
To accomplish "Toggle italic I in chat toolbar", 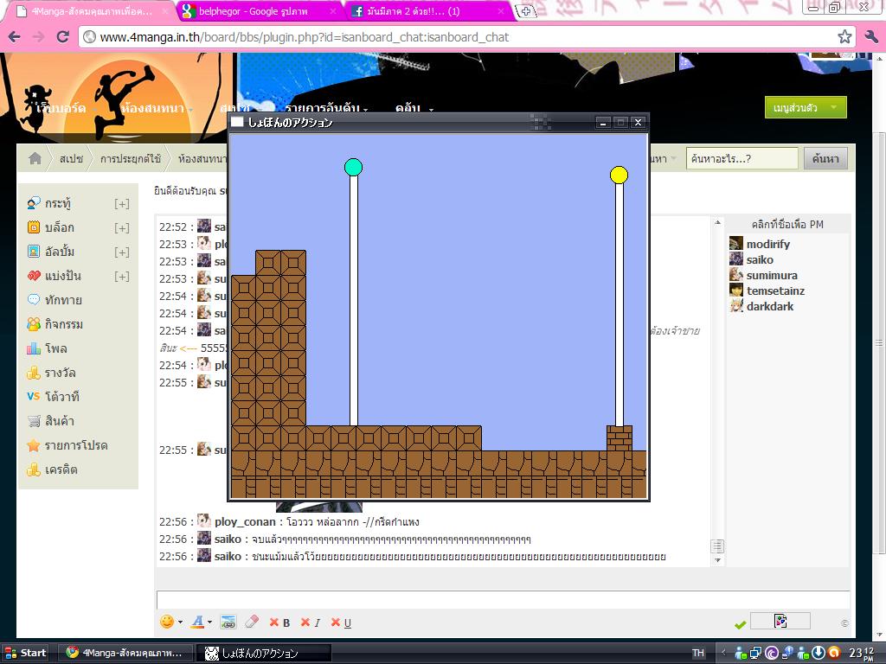I will click(311, 622).
